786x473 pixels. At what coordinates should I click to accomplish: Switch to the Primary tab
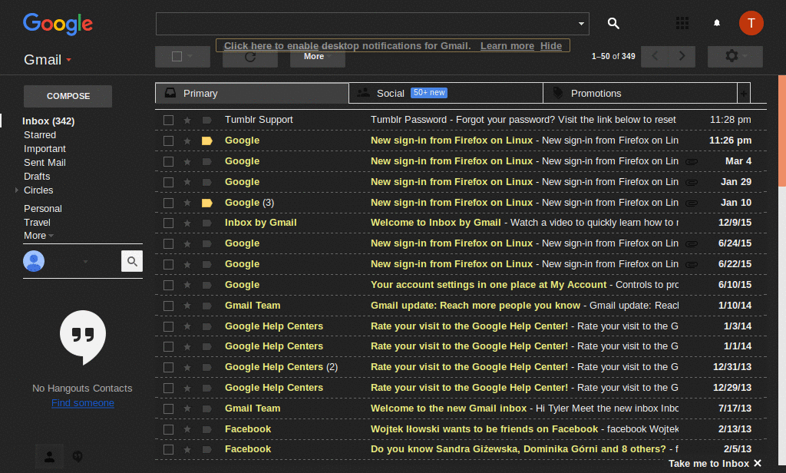tap(252, 94)
